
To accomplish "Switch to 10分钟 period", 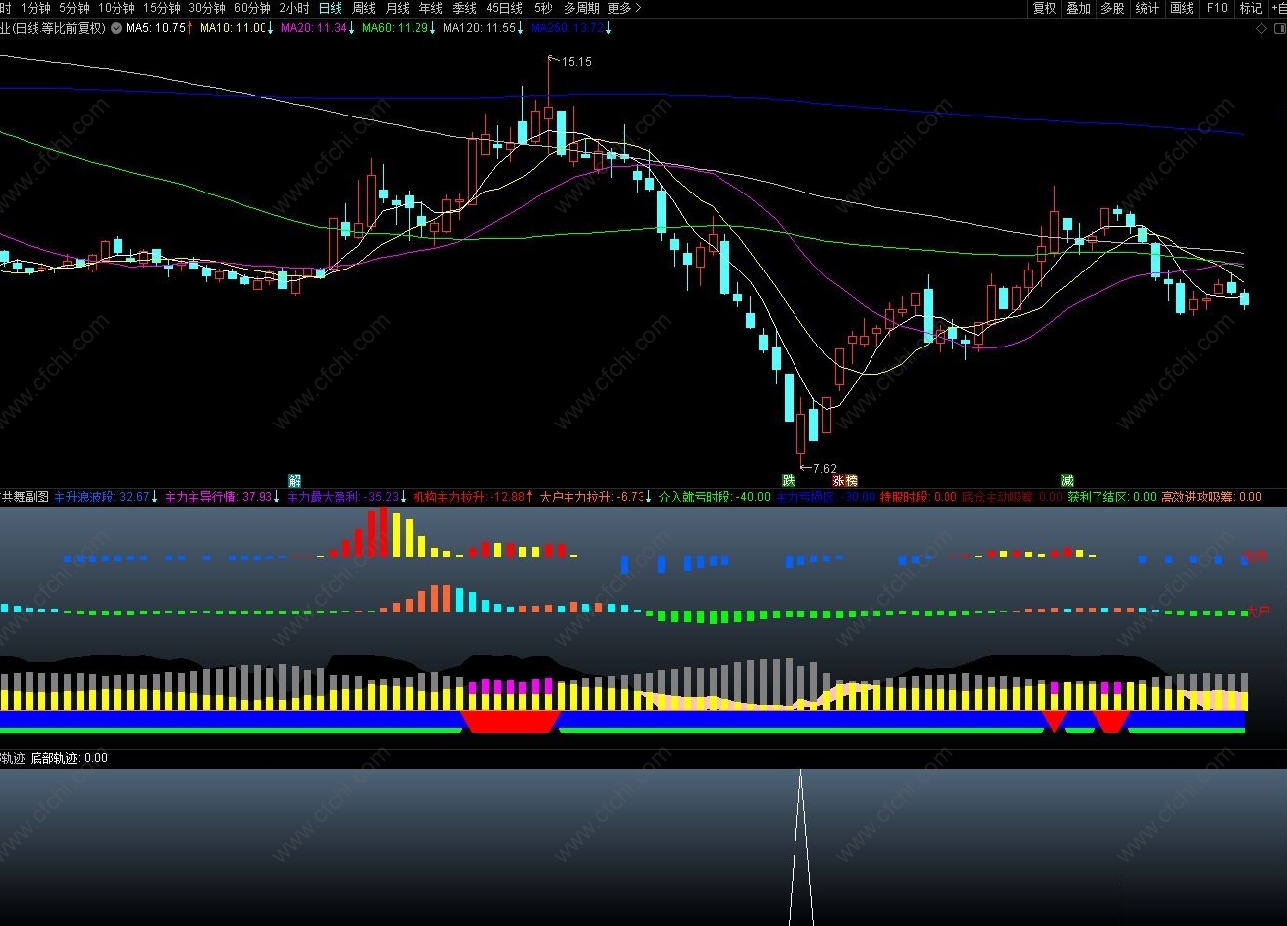I will pyautogui.click(x=115, y=8).
